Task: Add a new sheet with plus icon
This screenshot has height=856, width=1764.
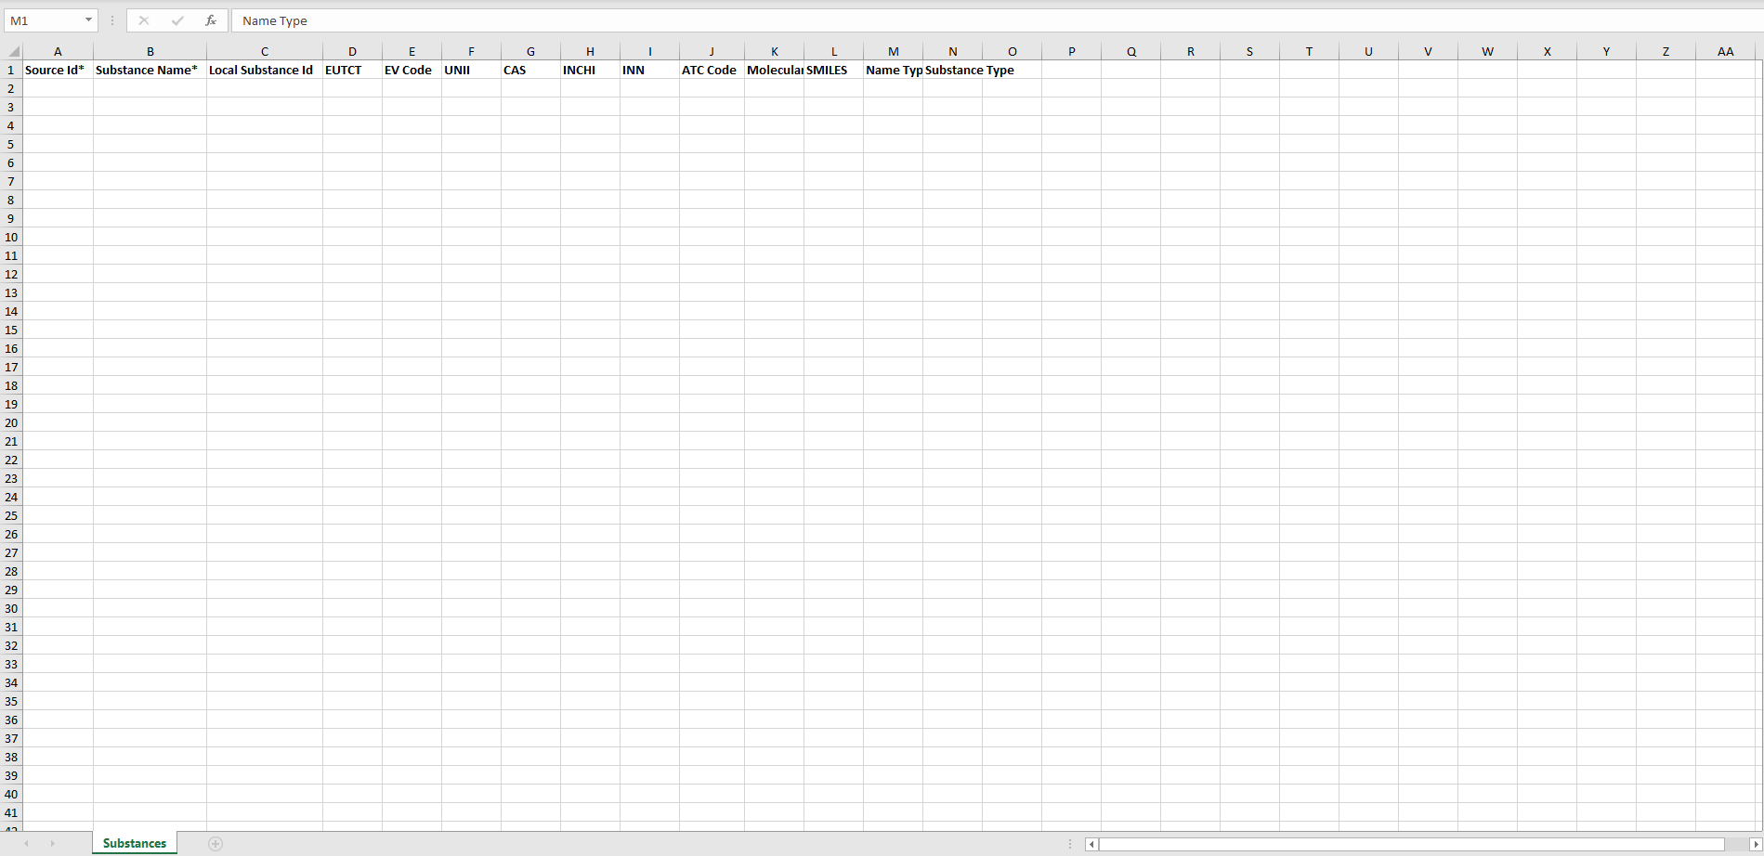Action: click(216, 844)
